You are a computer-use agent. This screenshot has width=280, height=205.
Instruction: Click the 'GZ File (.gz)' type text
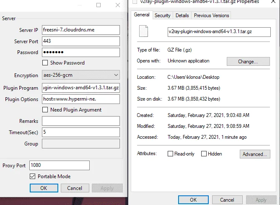[179, 50]
